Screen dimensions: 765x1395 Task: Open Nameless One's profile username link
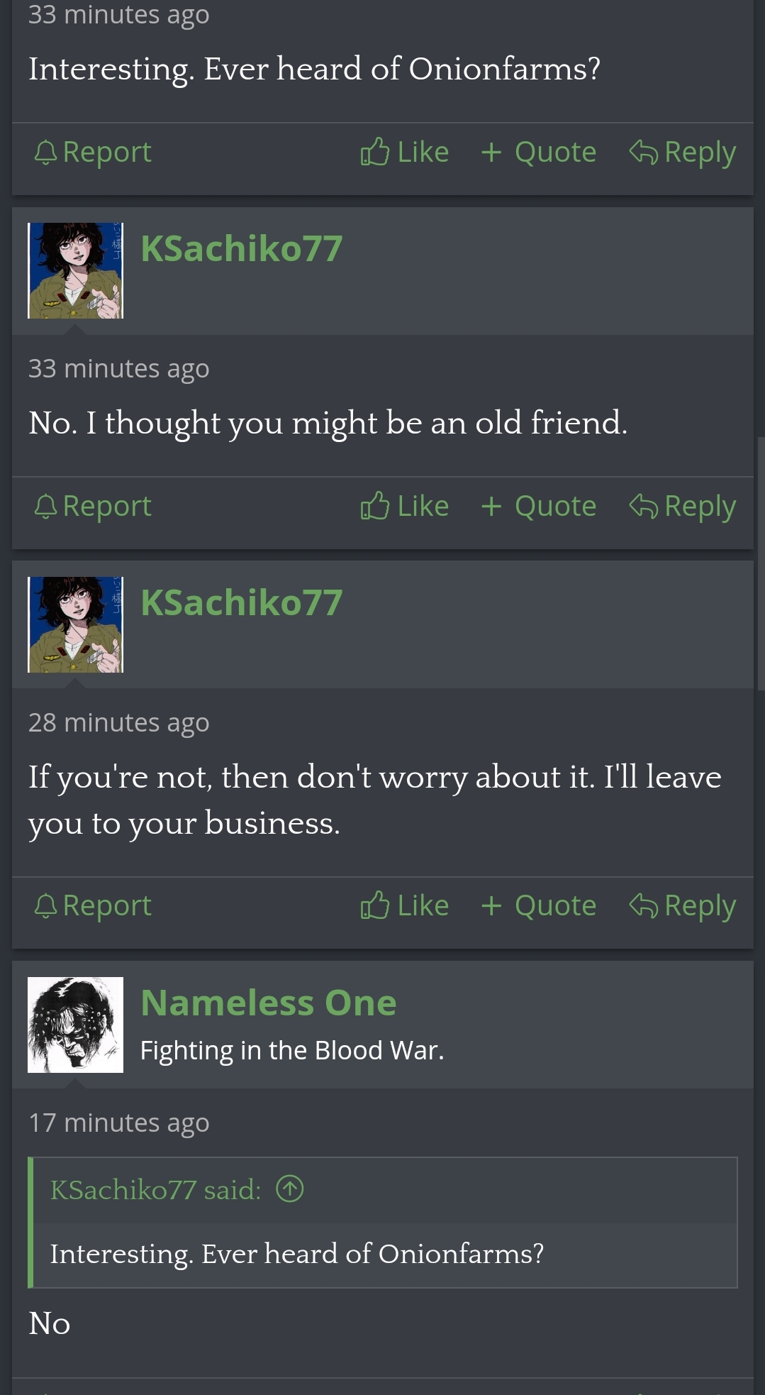click(x=268, y=1003)
